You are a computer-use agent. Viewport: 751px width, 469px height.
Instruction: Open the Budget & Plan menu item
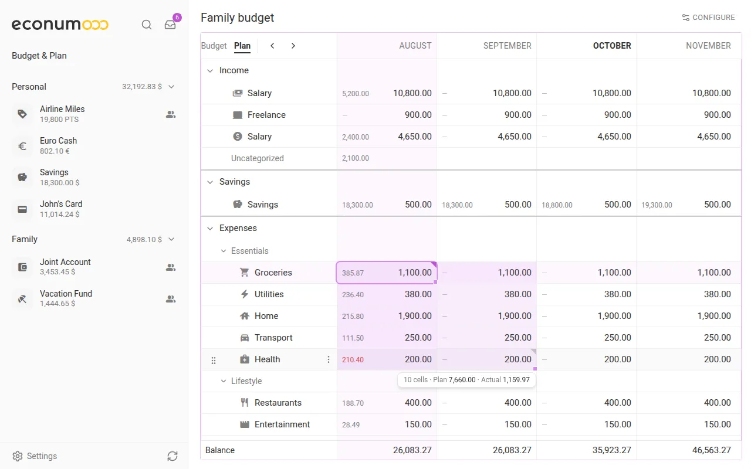(39, 56)
